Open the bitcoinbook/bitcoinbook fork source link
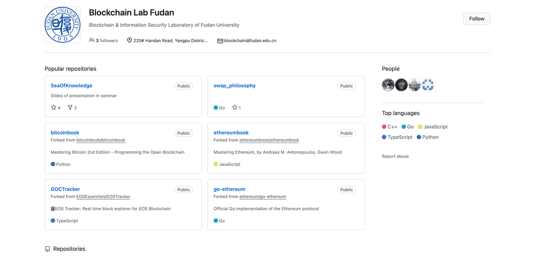This screenshot has height=258, width=537. coord(101,140)
